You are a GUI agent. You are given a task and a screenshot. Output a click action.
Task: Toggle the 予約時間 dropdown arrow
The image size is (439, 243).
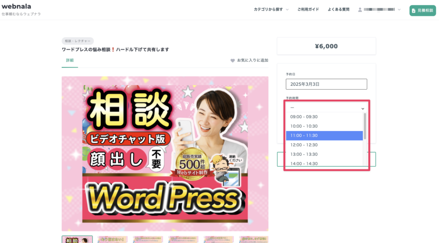pos(363,108)
